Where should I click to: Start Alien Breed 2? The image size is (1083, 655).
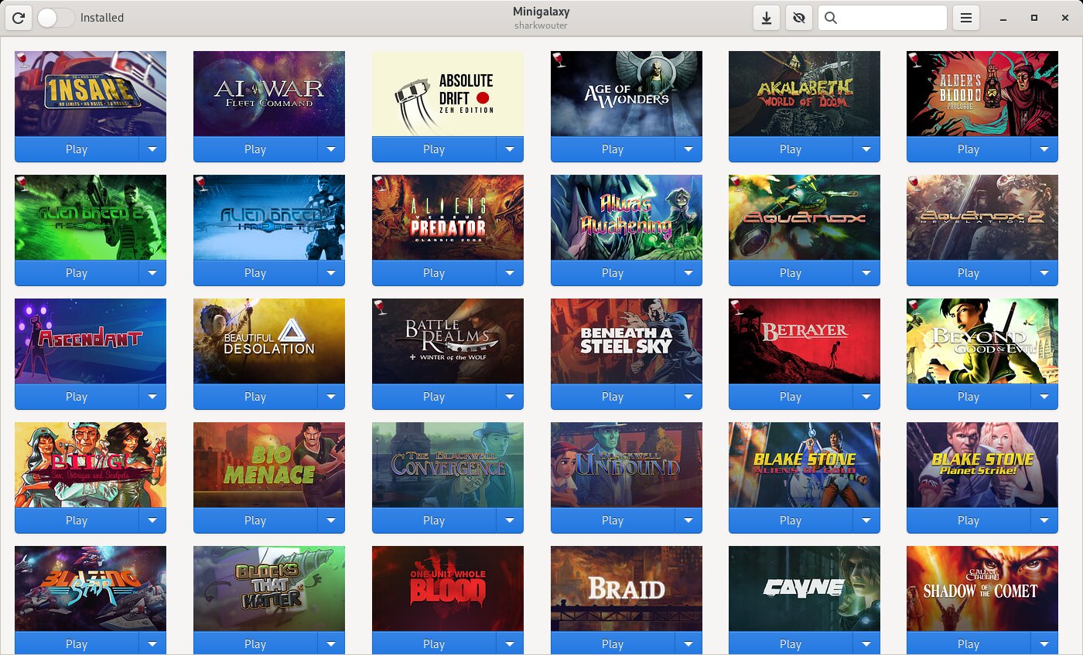click(x=77, y=272)
